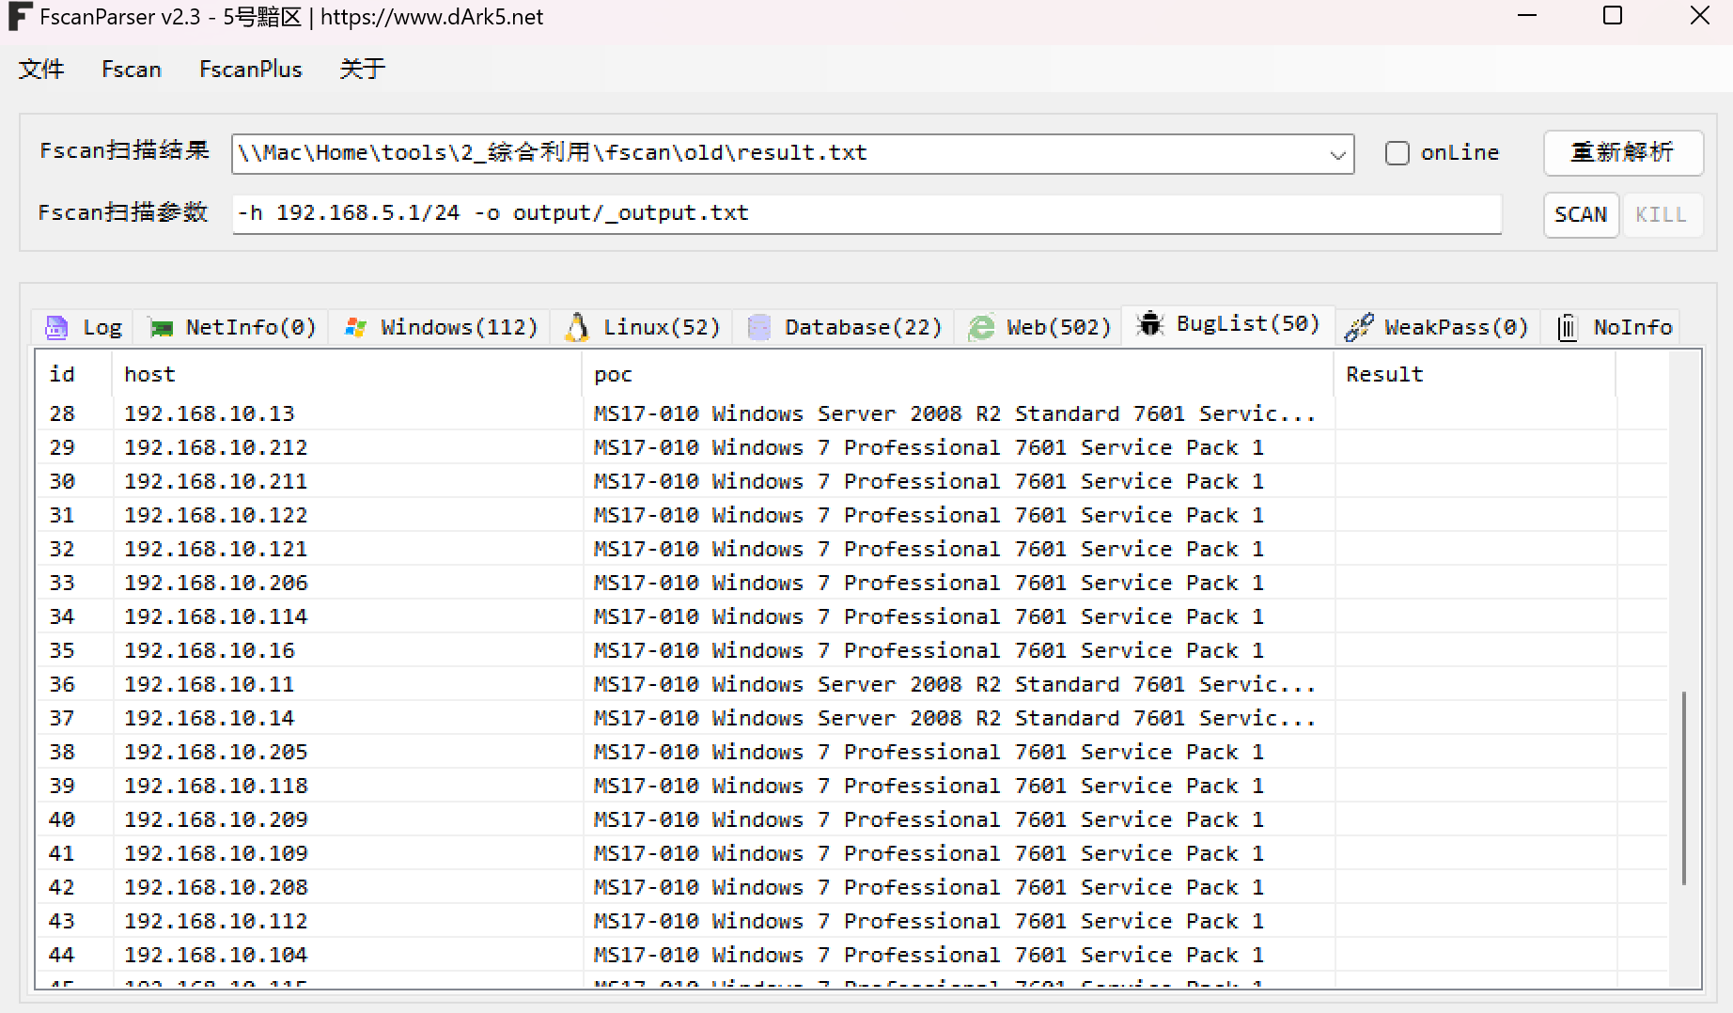Select row with host 192.168.10.109
Viewport: 1733px width, 1013px height.
point(851,853)
